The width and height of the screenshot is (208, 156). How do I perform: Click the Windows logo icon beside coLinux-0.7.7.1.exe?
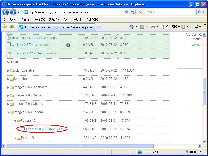point(68,45)
